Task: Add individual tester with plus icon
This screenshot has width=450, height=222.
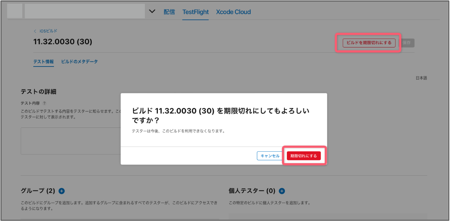Action: pyautogui.click(x=282, y=191)
